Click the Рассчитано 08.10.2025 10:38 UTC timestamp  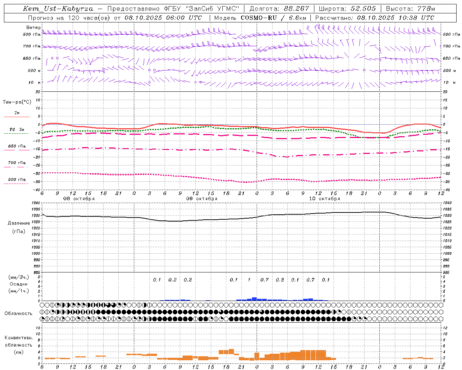pyautogui.click(x=375, y=18)
